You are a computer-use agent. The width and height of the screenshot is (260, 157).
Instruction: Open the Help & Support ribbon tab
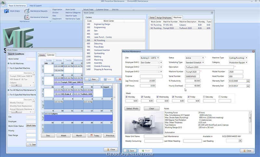(x=35, y=6)
